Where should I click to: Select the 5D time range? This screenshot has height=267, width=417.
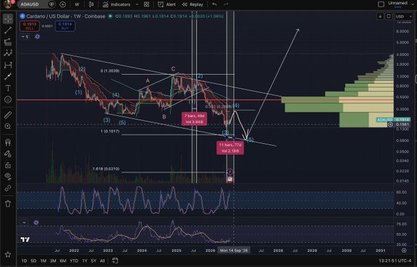34,261
